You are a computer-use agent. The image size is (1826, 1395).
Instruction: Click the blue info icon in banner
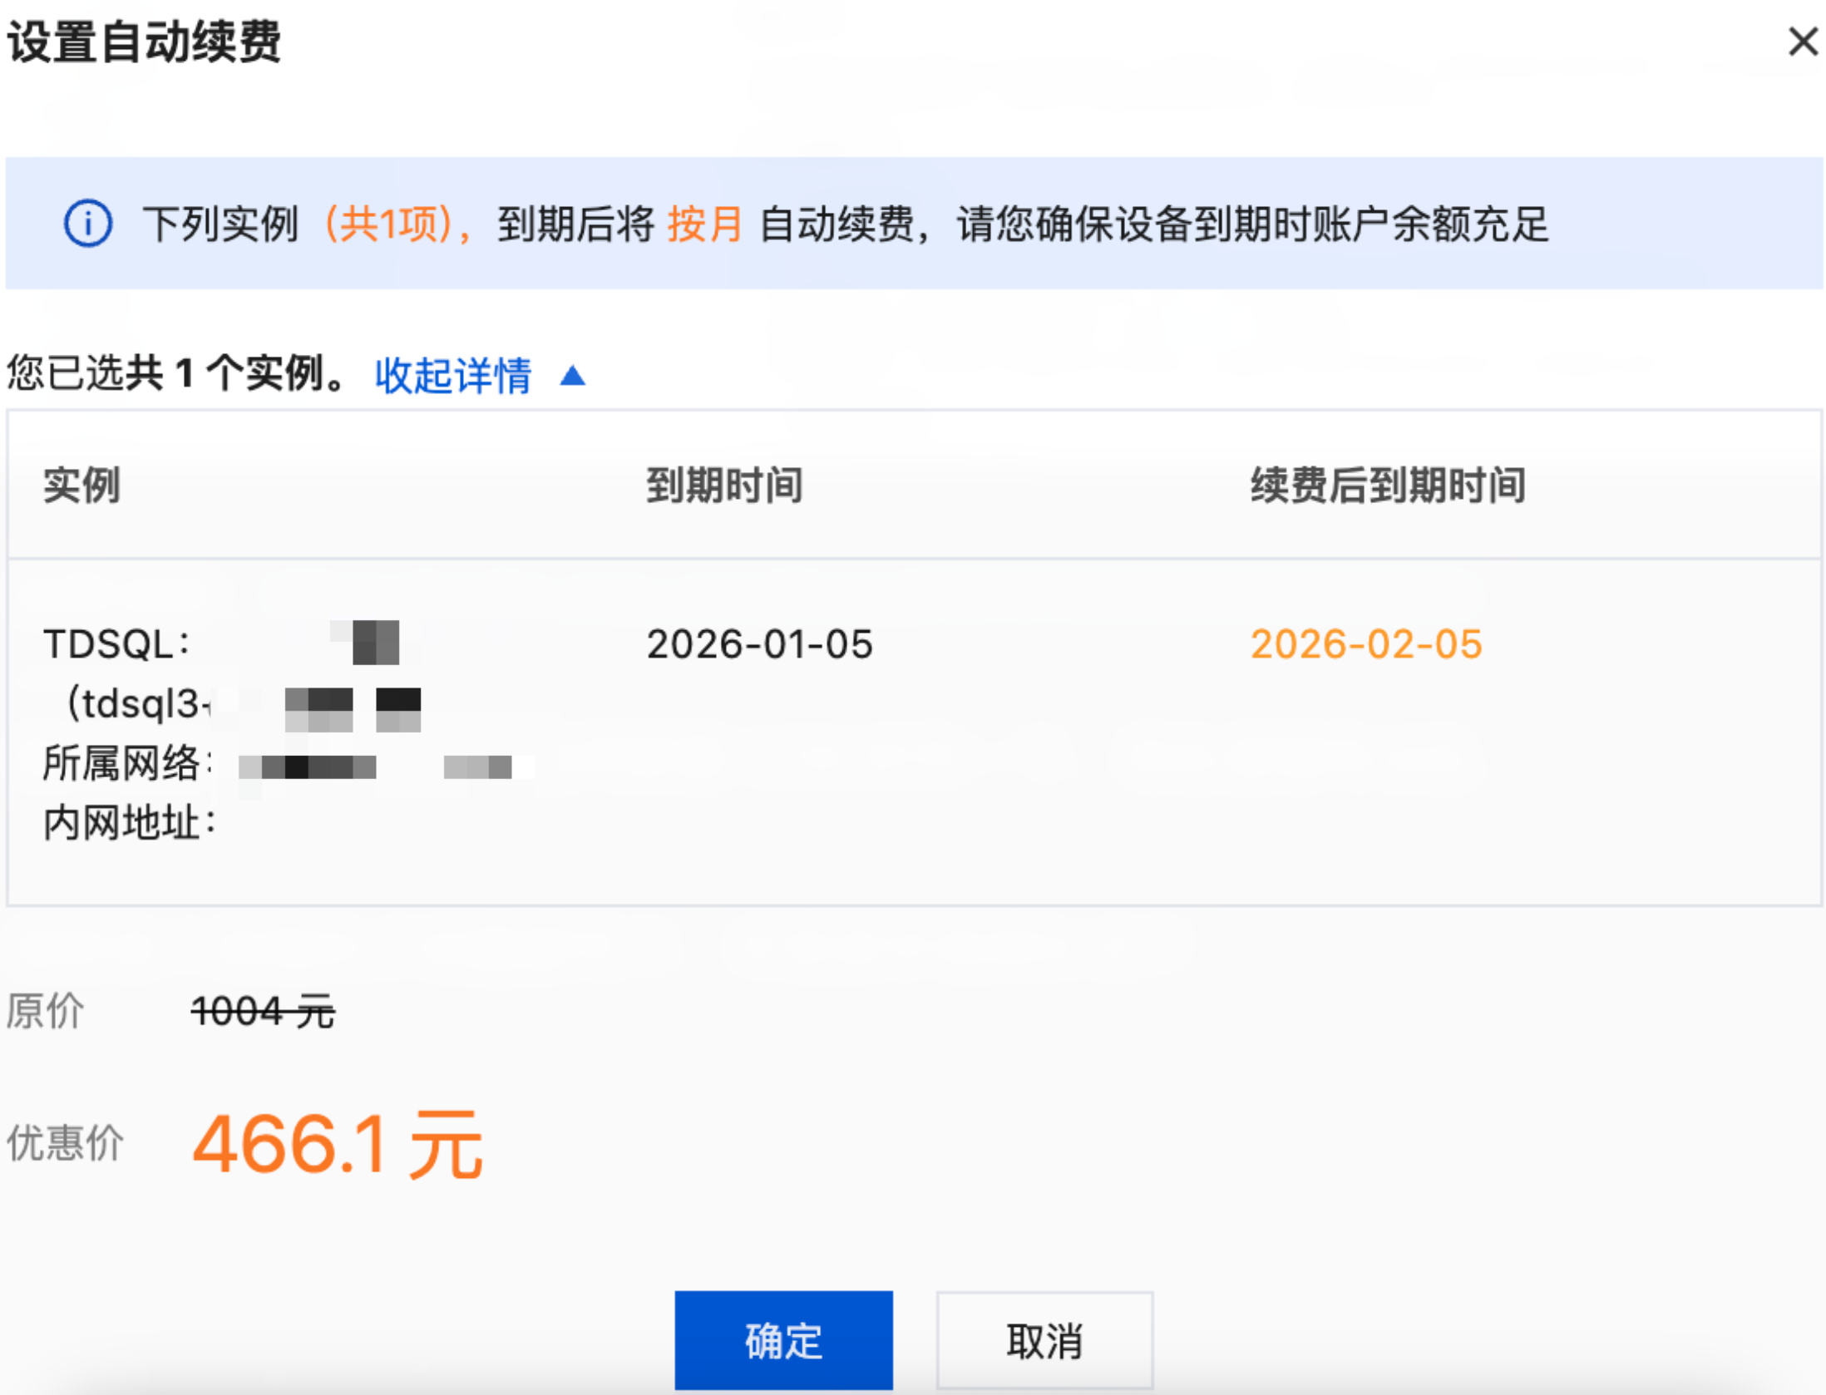tap(87, 224)
